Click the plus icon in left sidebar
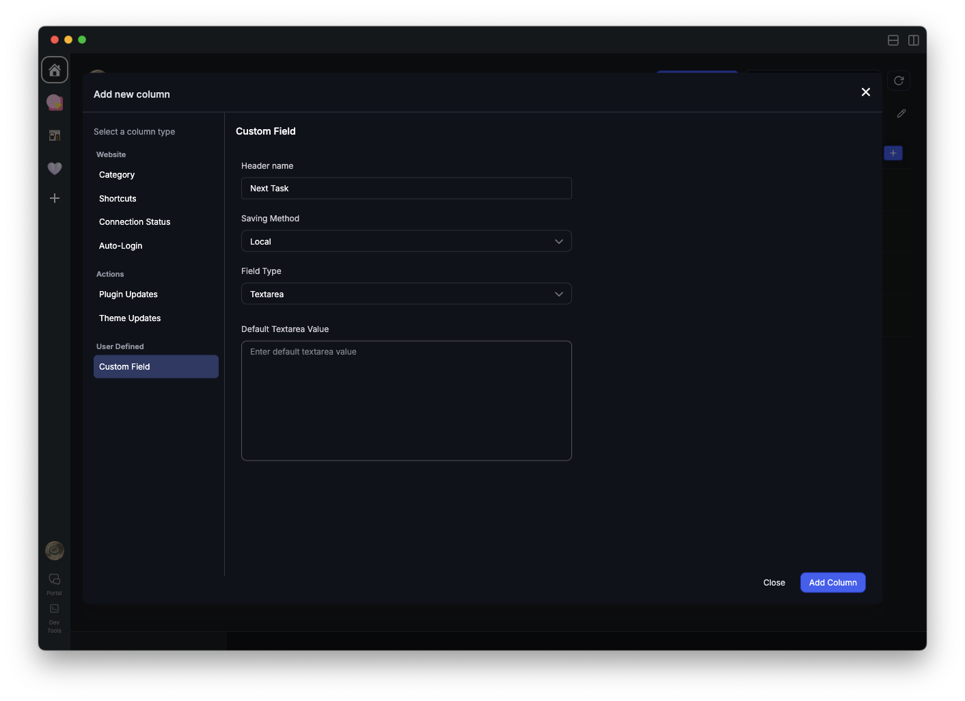The height and width of the screenshot is (701, 965). click(x=55, y=198)
